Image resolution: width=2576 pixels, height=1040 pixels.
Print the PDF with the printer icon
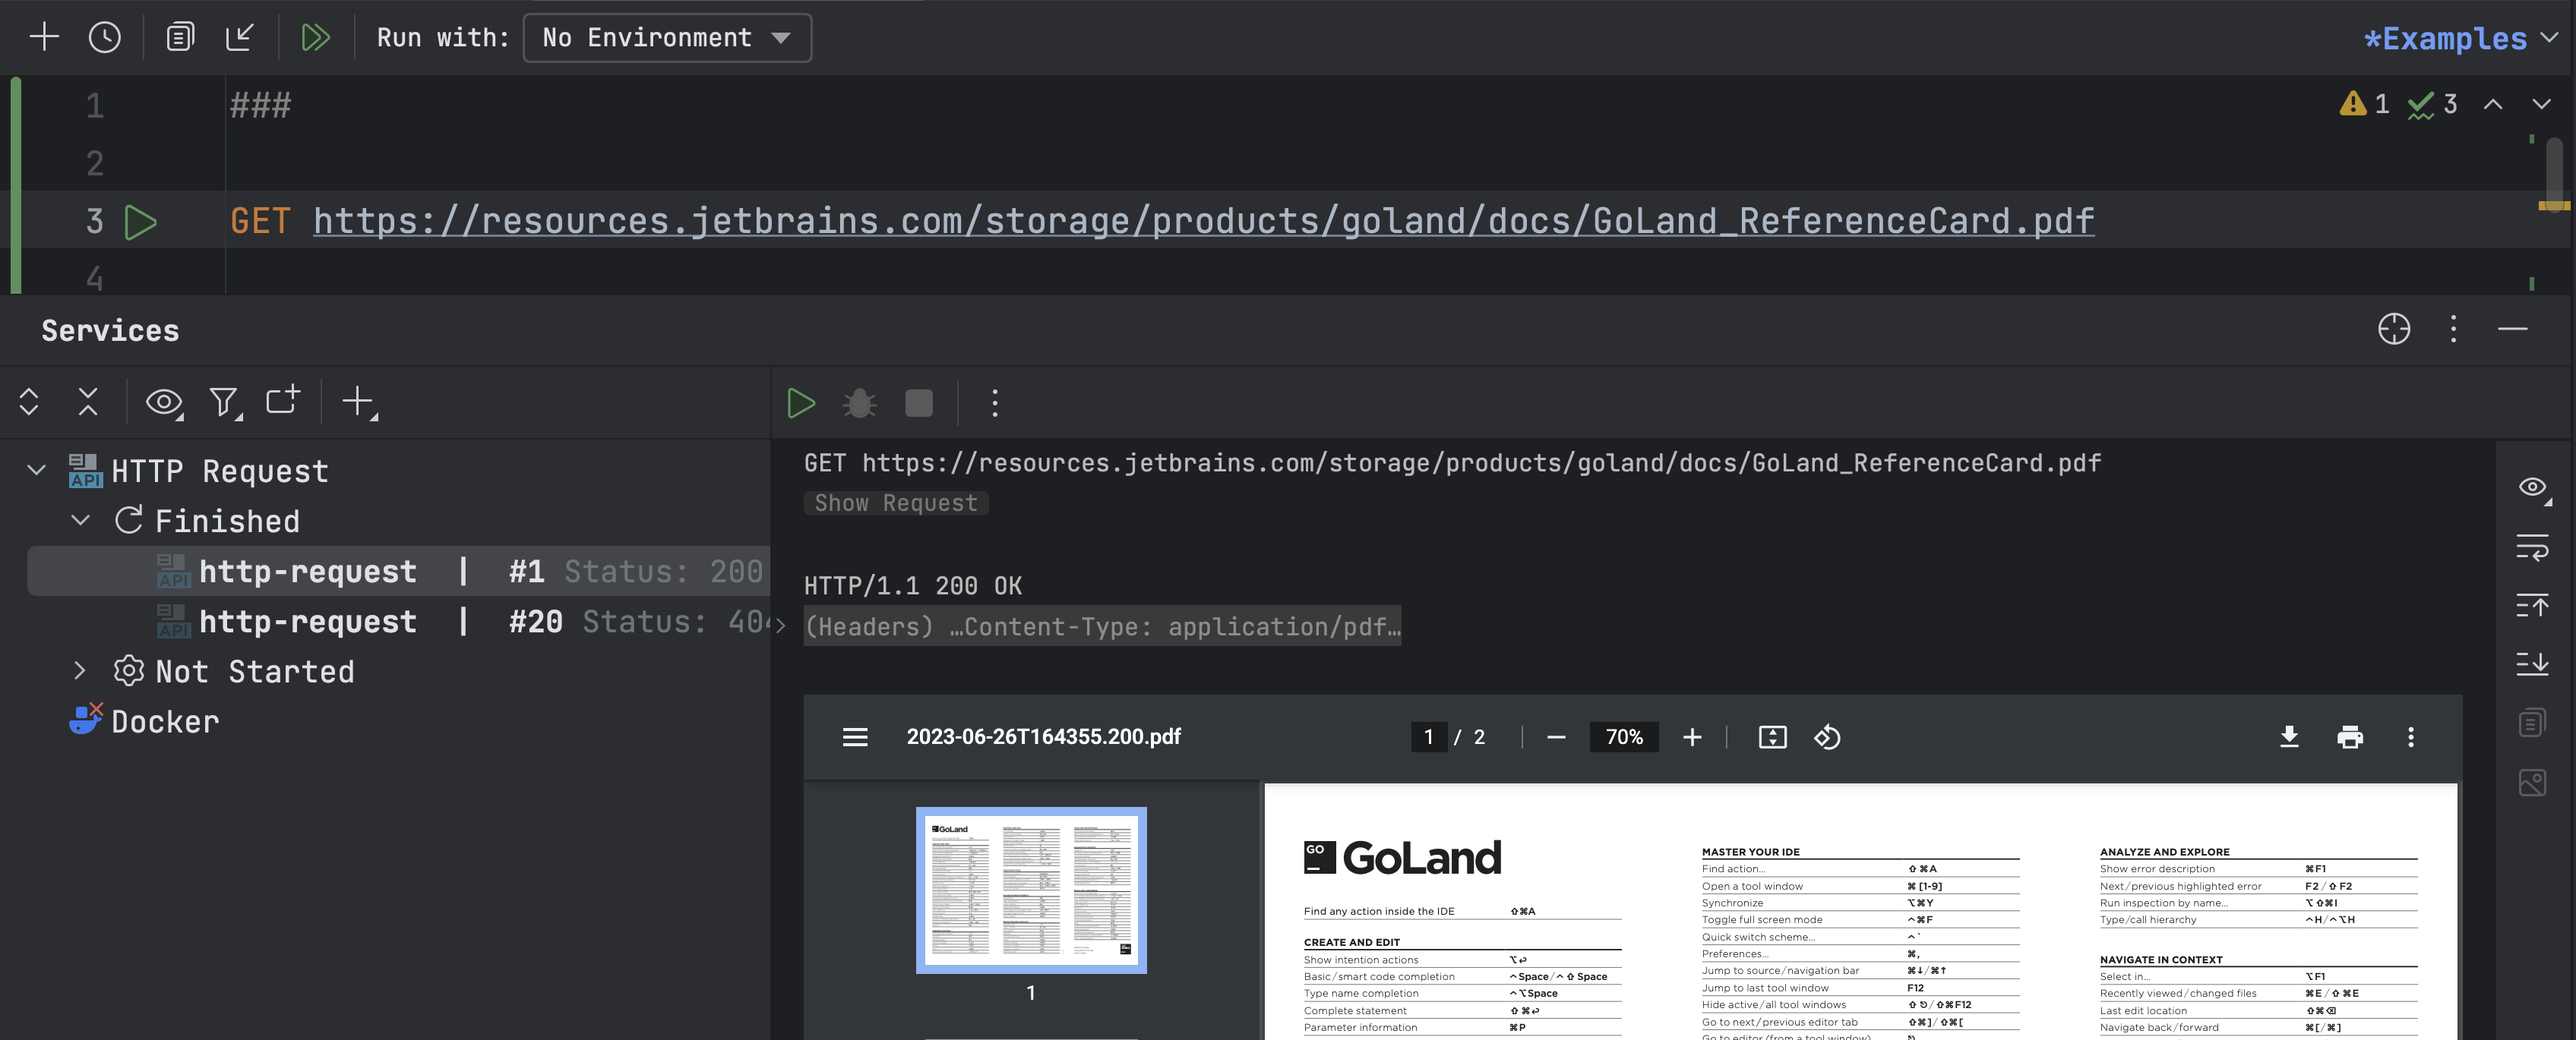point(2349,737)
